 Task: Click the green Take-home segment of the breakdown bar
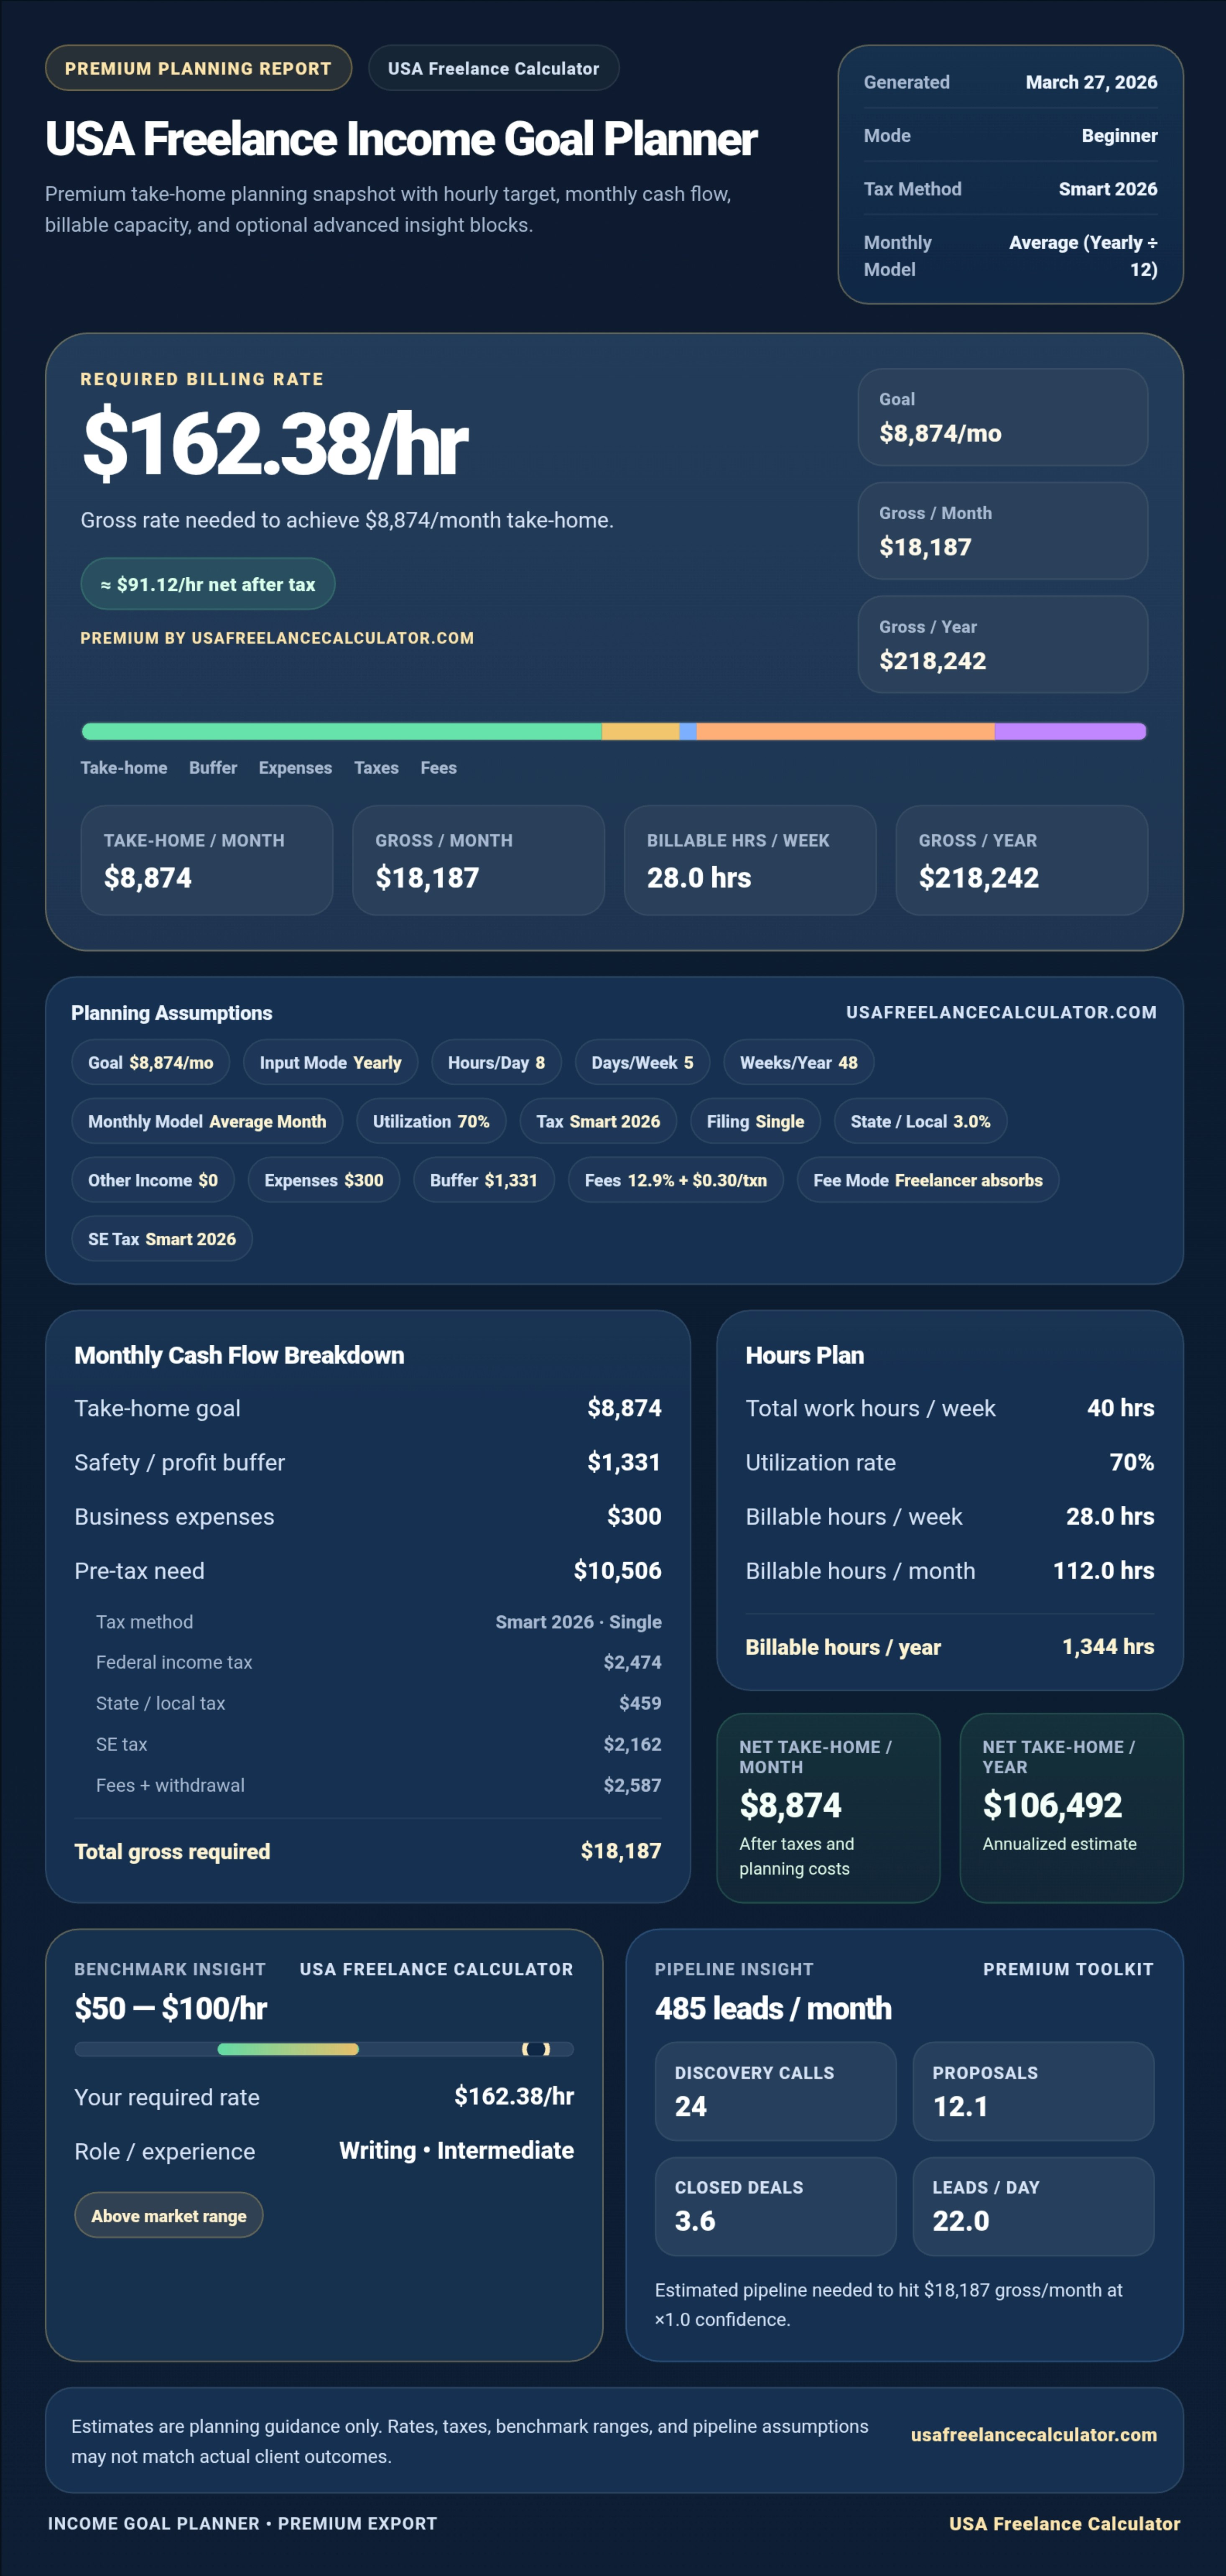click(341, 732)
